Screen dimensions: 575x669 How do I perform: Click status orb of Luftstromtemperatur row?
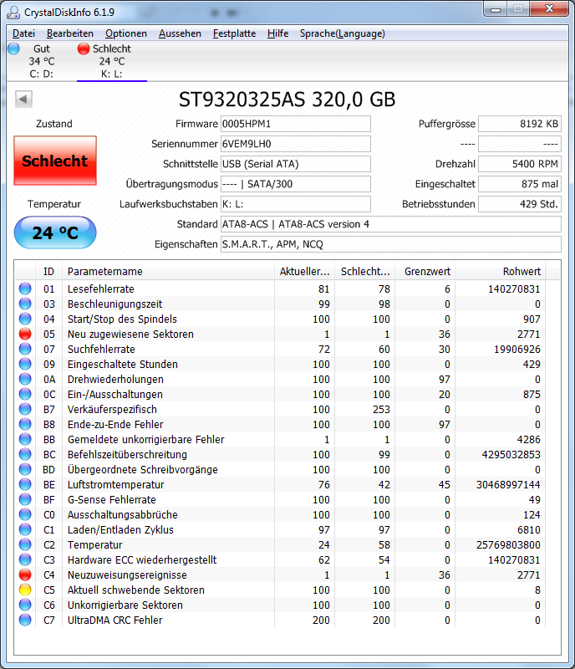(25, 484)
